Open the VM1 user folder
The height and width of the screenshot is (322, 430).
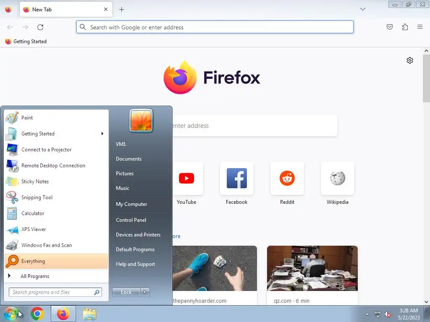click(x=121, y=144)
